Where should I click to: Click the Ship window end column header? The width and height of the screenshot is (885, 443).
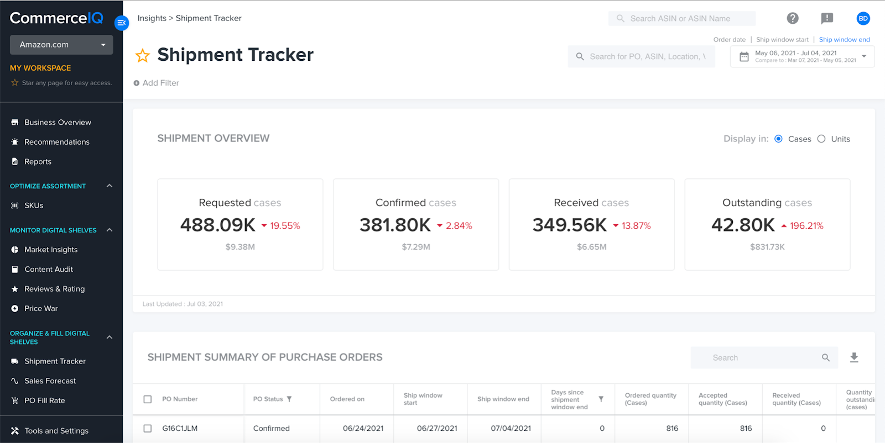click(x=503, y=399)
